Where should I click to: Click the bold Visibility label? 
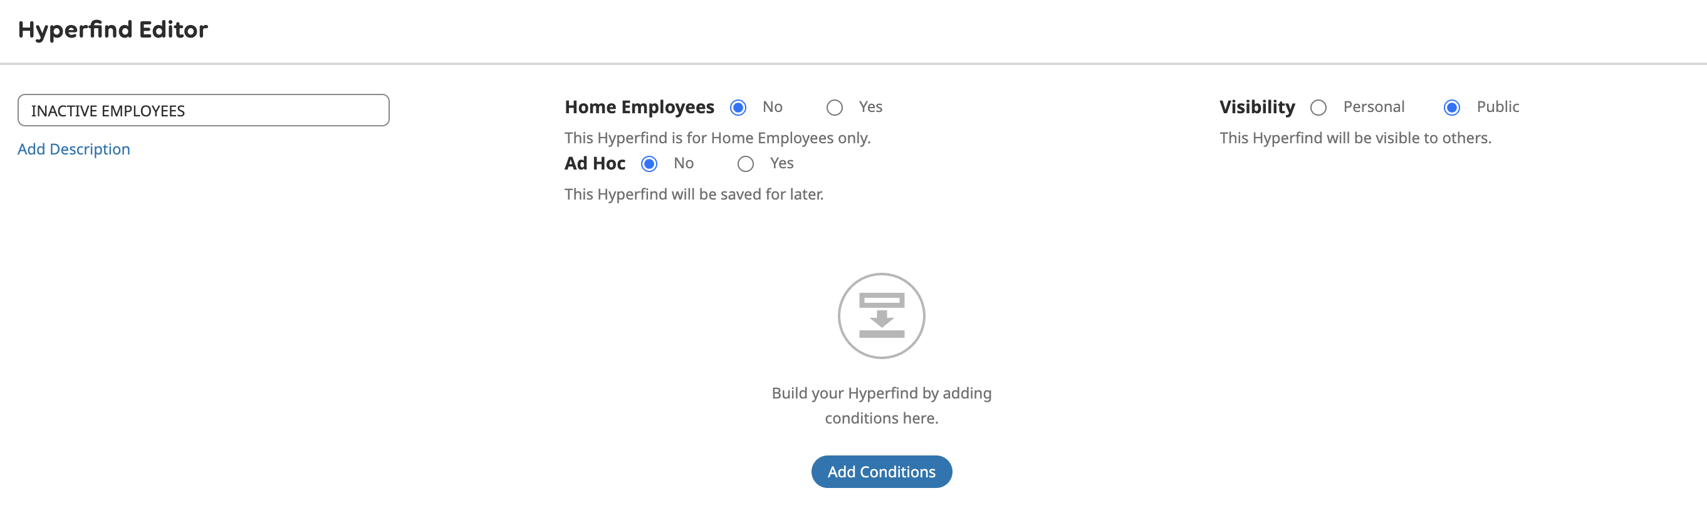click(x=1256, y=107)
